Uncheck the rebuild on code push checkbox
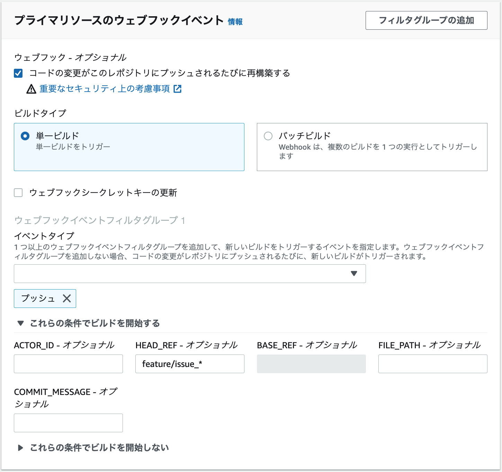The image size is (502, 472). click(18, 73)
